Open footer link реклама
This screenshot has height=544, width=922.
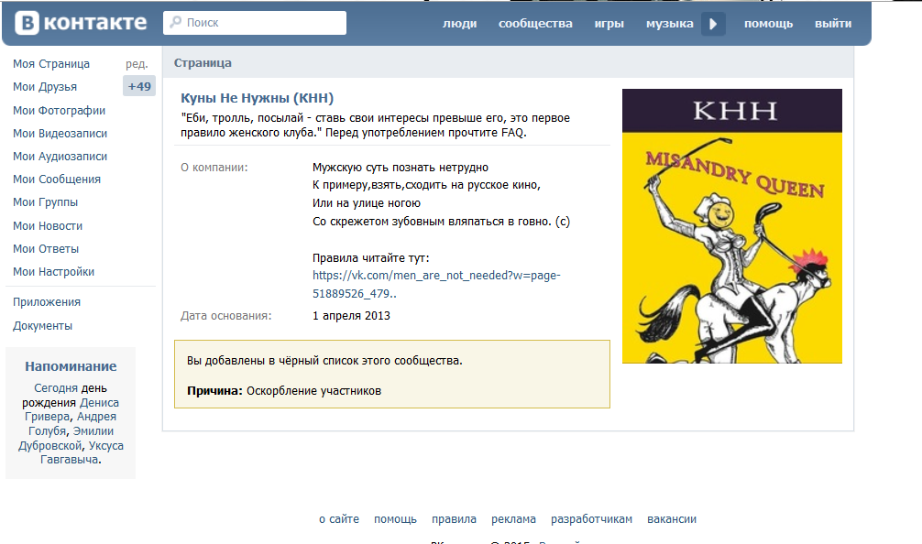point(513,519)
